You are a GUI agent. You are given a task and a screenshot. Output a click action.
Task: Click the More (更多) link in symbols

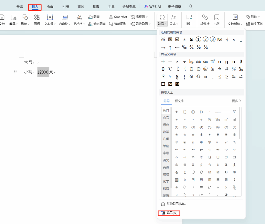[236, 101]
